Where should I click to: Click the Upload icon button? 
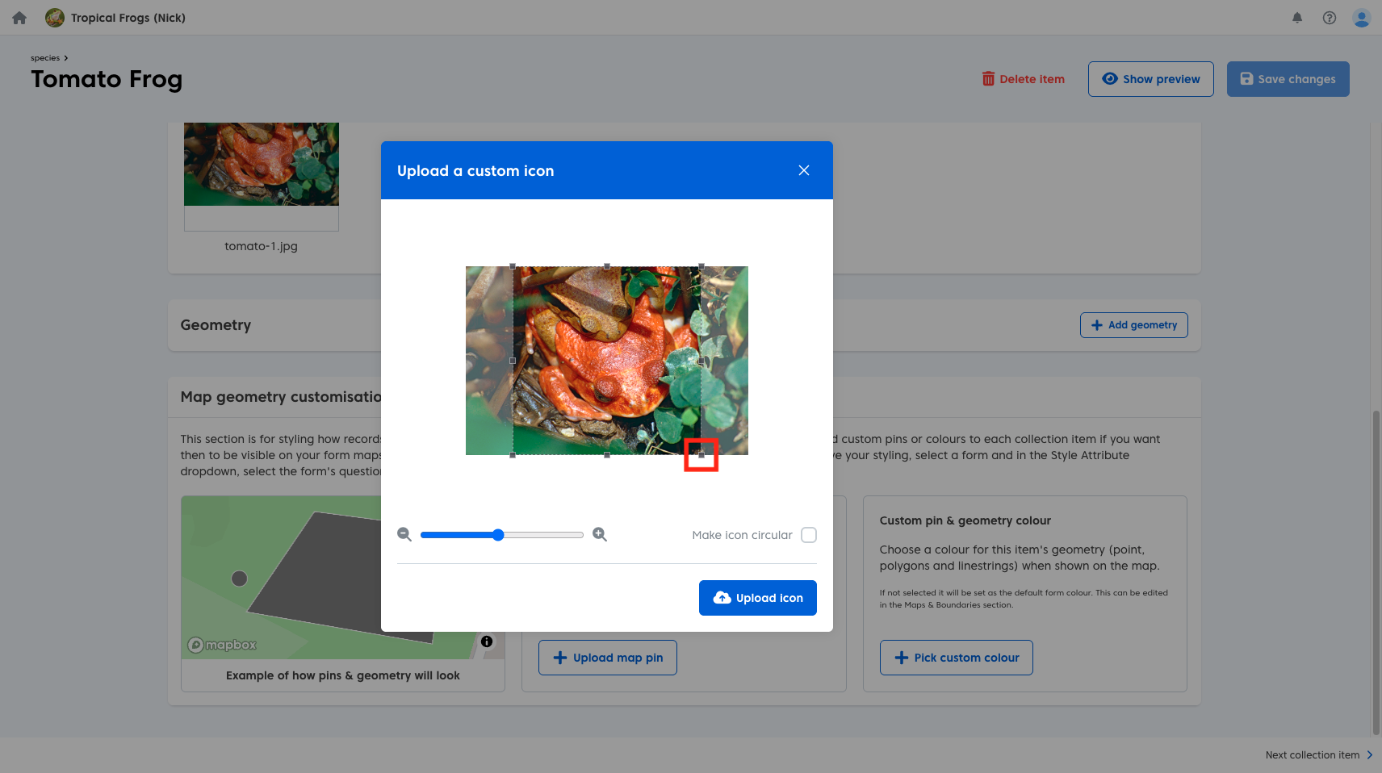(757, 598)
